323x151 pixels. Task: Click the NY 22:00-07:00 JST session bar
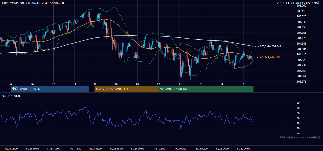(206, 89)
